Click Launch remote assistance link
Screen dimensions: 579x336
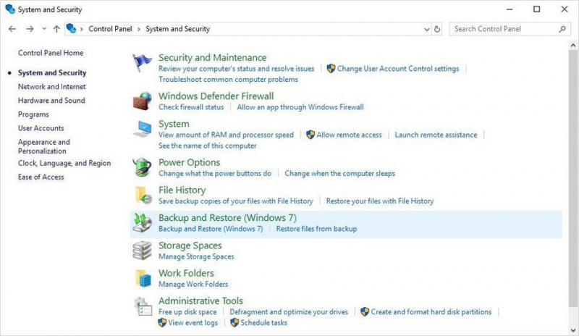point(436,135)
